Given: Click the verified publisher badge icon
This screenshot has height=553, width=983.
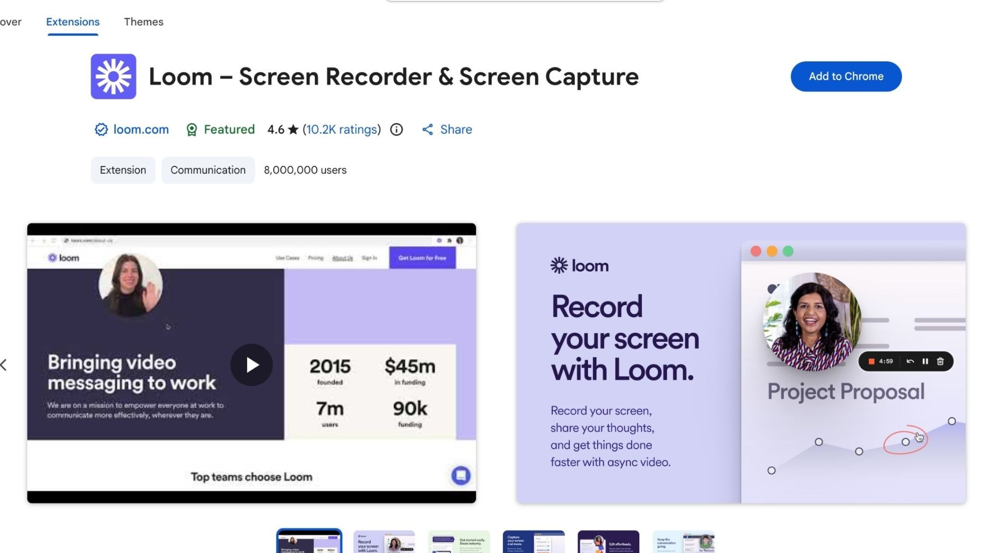Looking at the screenshot, I should tap(101, 129).
